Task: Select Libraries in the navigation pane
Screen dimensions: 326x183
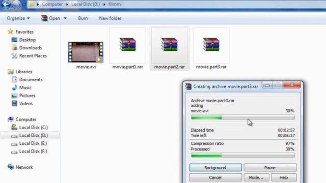Action: (24, 72)
